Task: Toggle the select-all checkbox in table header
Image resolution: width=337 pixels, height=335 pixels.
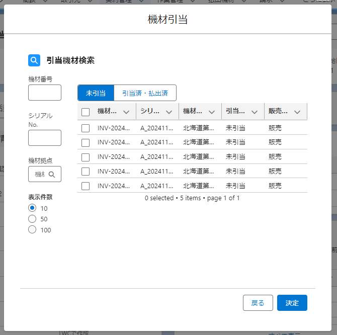Action: coord(86,112)
